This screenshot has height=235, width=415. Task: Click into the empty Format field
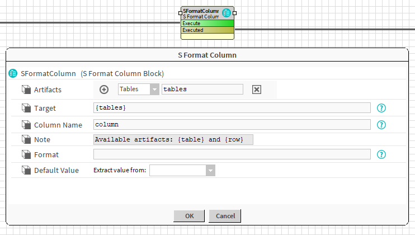point(232,154)
